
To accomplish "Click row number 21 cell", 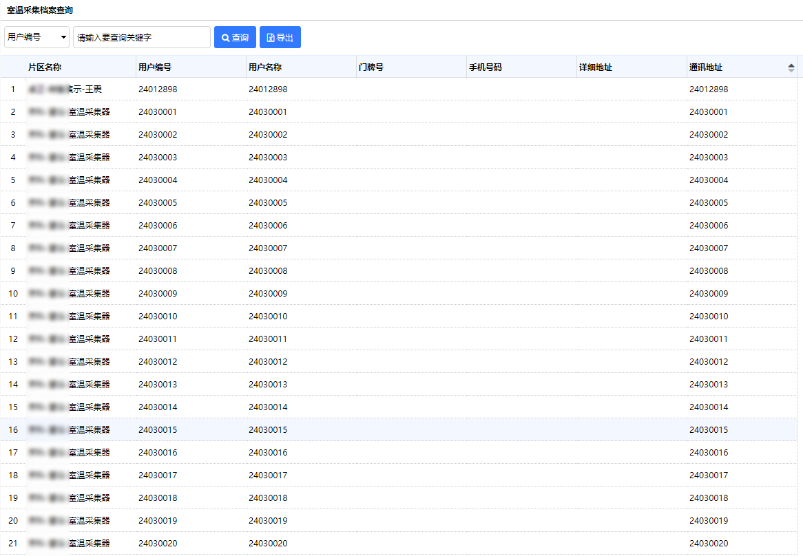I will (x=13, y=543).
